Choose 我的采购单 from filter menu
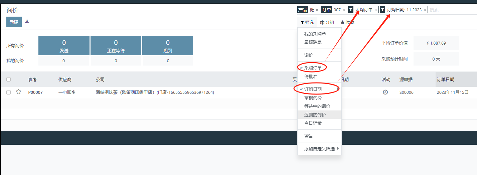The width and height of the screenshot is (477, 175). (x=315, y=34)
